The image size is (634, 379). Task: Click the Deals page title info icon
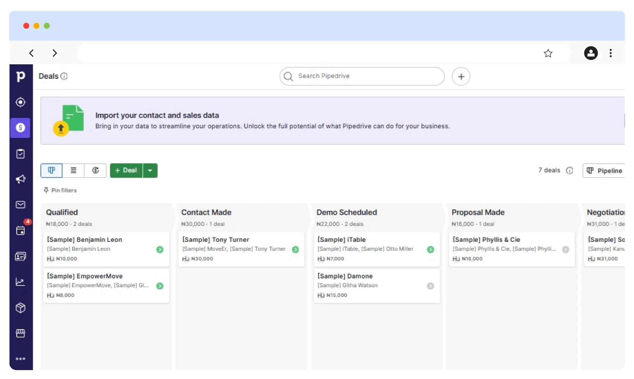pyautogui.click(x=65, y=76)
